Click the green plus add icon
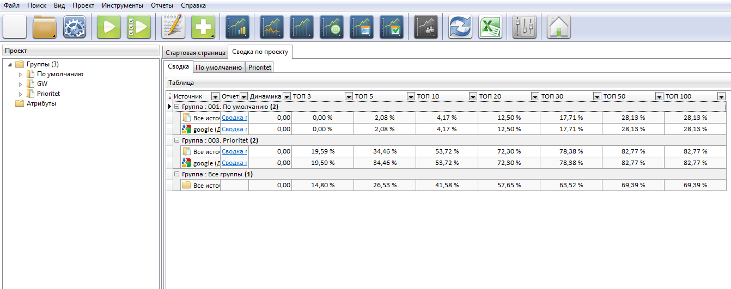The width and height of the screenshot is (731, 289). click(203, 27)
